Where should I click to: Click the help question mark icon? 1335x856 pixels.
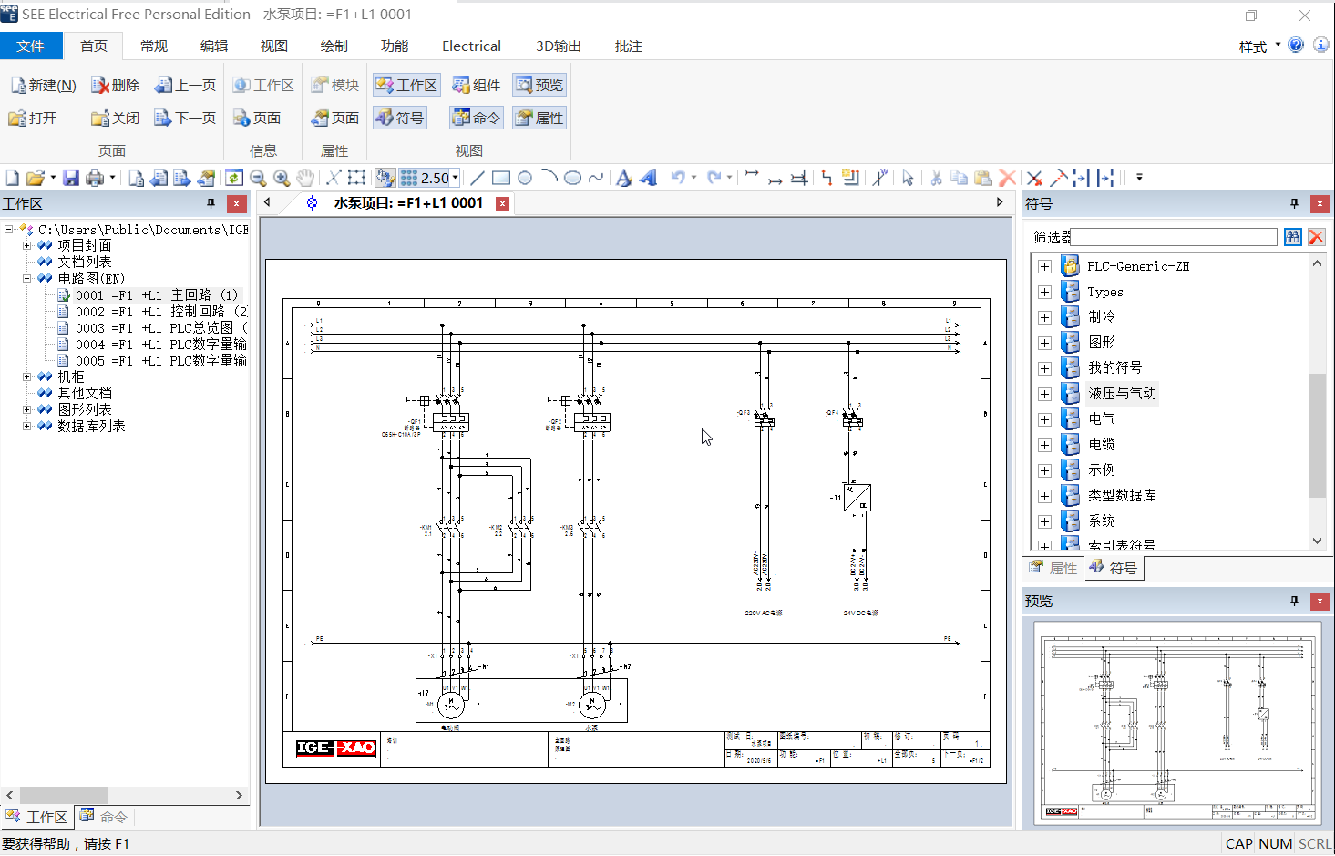(1296, 45)
